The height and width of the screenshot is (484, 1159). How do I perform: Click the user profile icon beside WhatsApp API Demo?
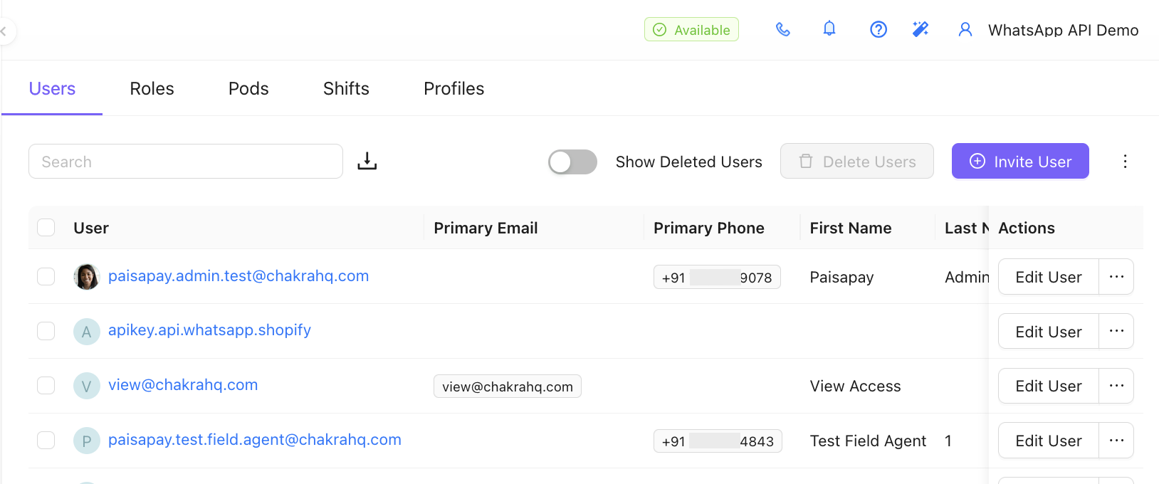coord(965,29)
